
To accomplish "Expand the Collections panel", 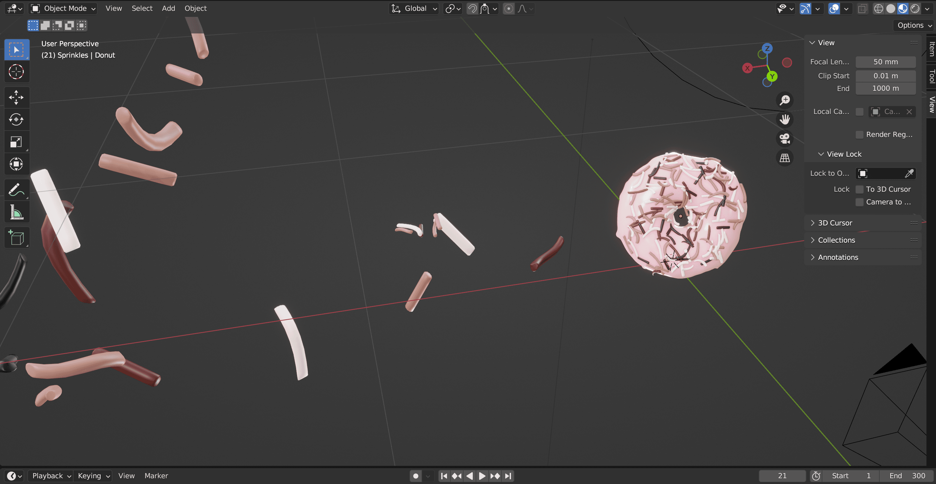I will click(x=836, y=240).
